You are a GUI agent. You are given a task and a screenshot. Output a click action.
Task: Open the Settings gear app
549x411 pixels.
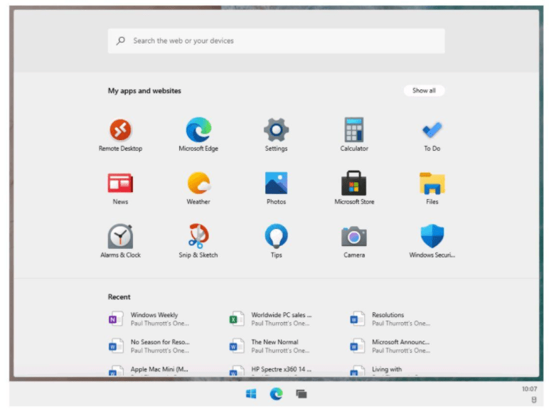276,131
